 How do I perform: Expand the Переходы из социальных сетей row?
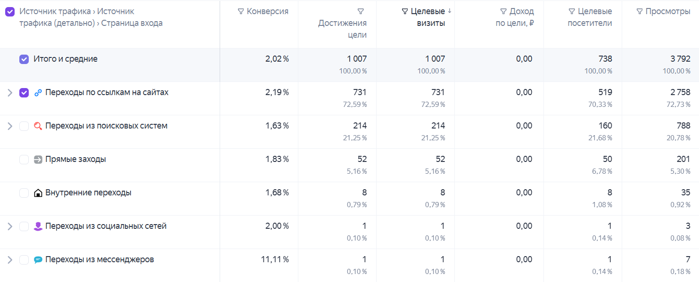pyautogui.click(x=9, y=226)
